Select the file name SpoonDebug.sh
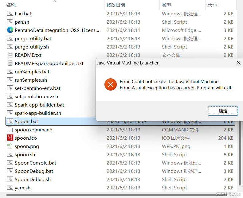243x198 pixels. tap(33, 180)
